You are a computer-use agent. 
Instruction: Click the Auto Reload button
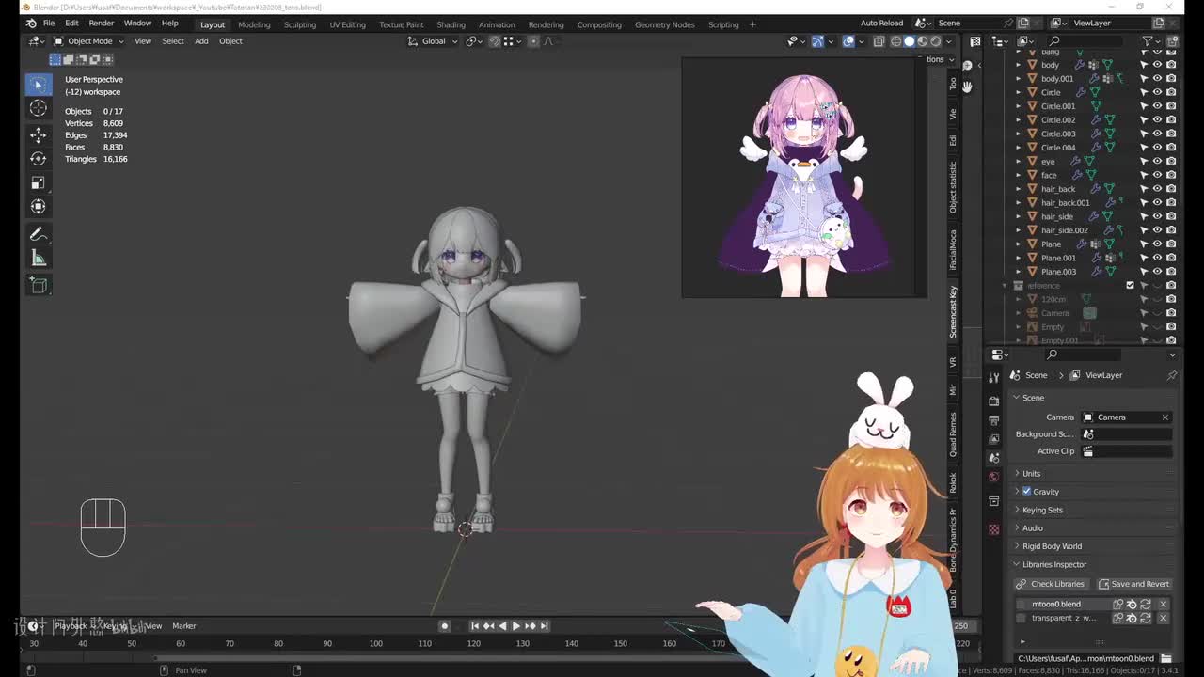[x=881, y=23]
